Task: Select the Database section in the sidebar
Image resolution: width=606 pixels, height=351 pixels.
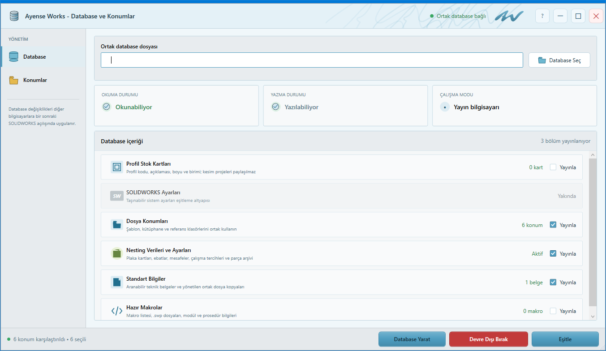Action: [x=43, y=57]
